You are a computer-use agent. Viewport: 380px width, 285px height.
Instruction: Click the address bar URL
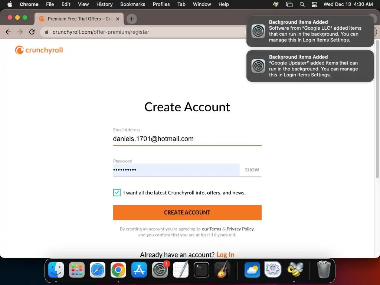coord(101,32)
